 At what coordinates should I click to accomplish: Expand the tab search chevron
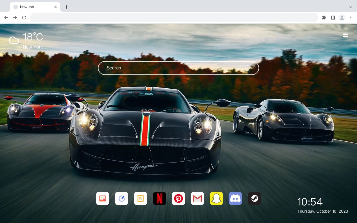coord(351,7)
